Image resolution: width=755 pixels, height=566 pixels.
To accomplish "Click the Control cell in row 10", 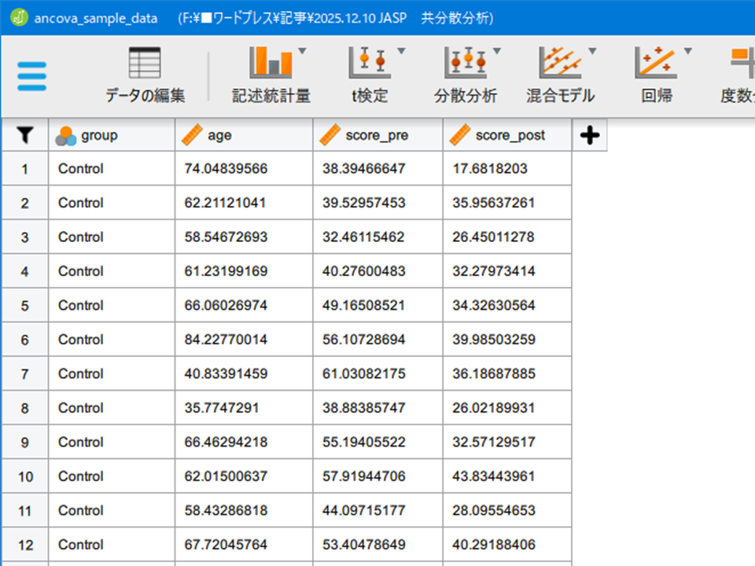I will pos(81,476).
